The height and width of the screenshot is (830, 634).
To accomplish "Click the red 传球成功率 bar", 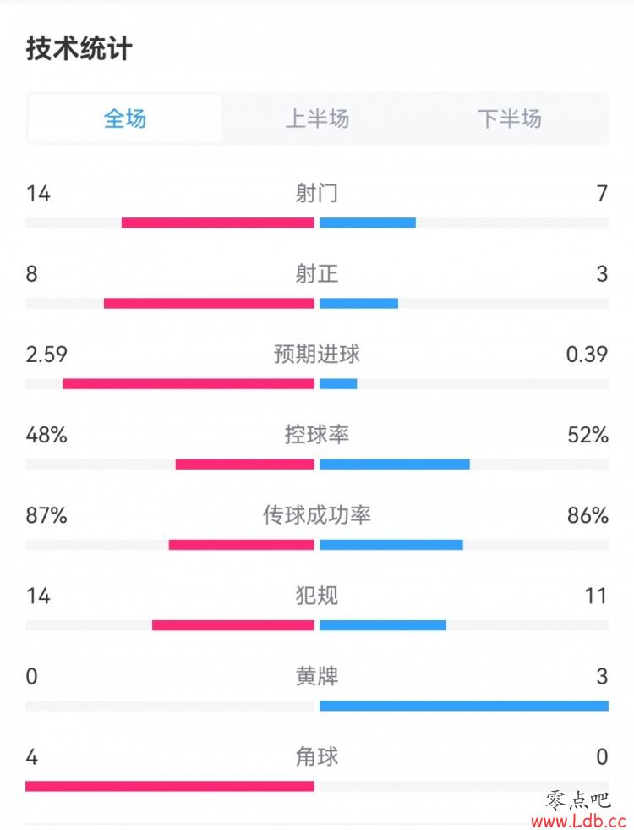I will 242,545.
